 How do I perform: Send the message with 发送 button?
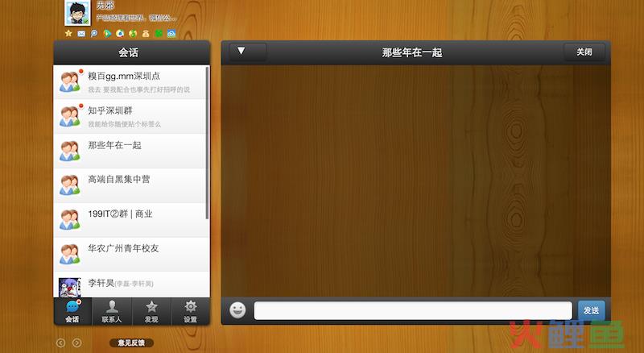pyautogui.click(x=591, y=310)
